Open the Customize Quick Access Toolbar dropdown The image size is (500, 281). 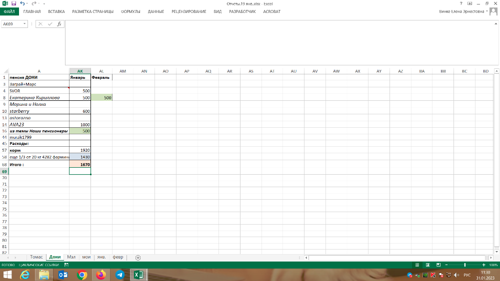pyautogui.click(x=44, y=3)
